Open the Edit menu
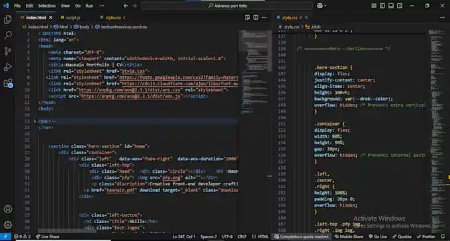 29,6
